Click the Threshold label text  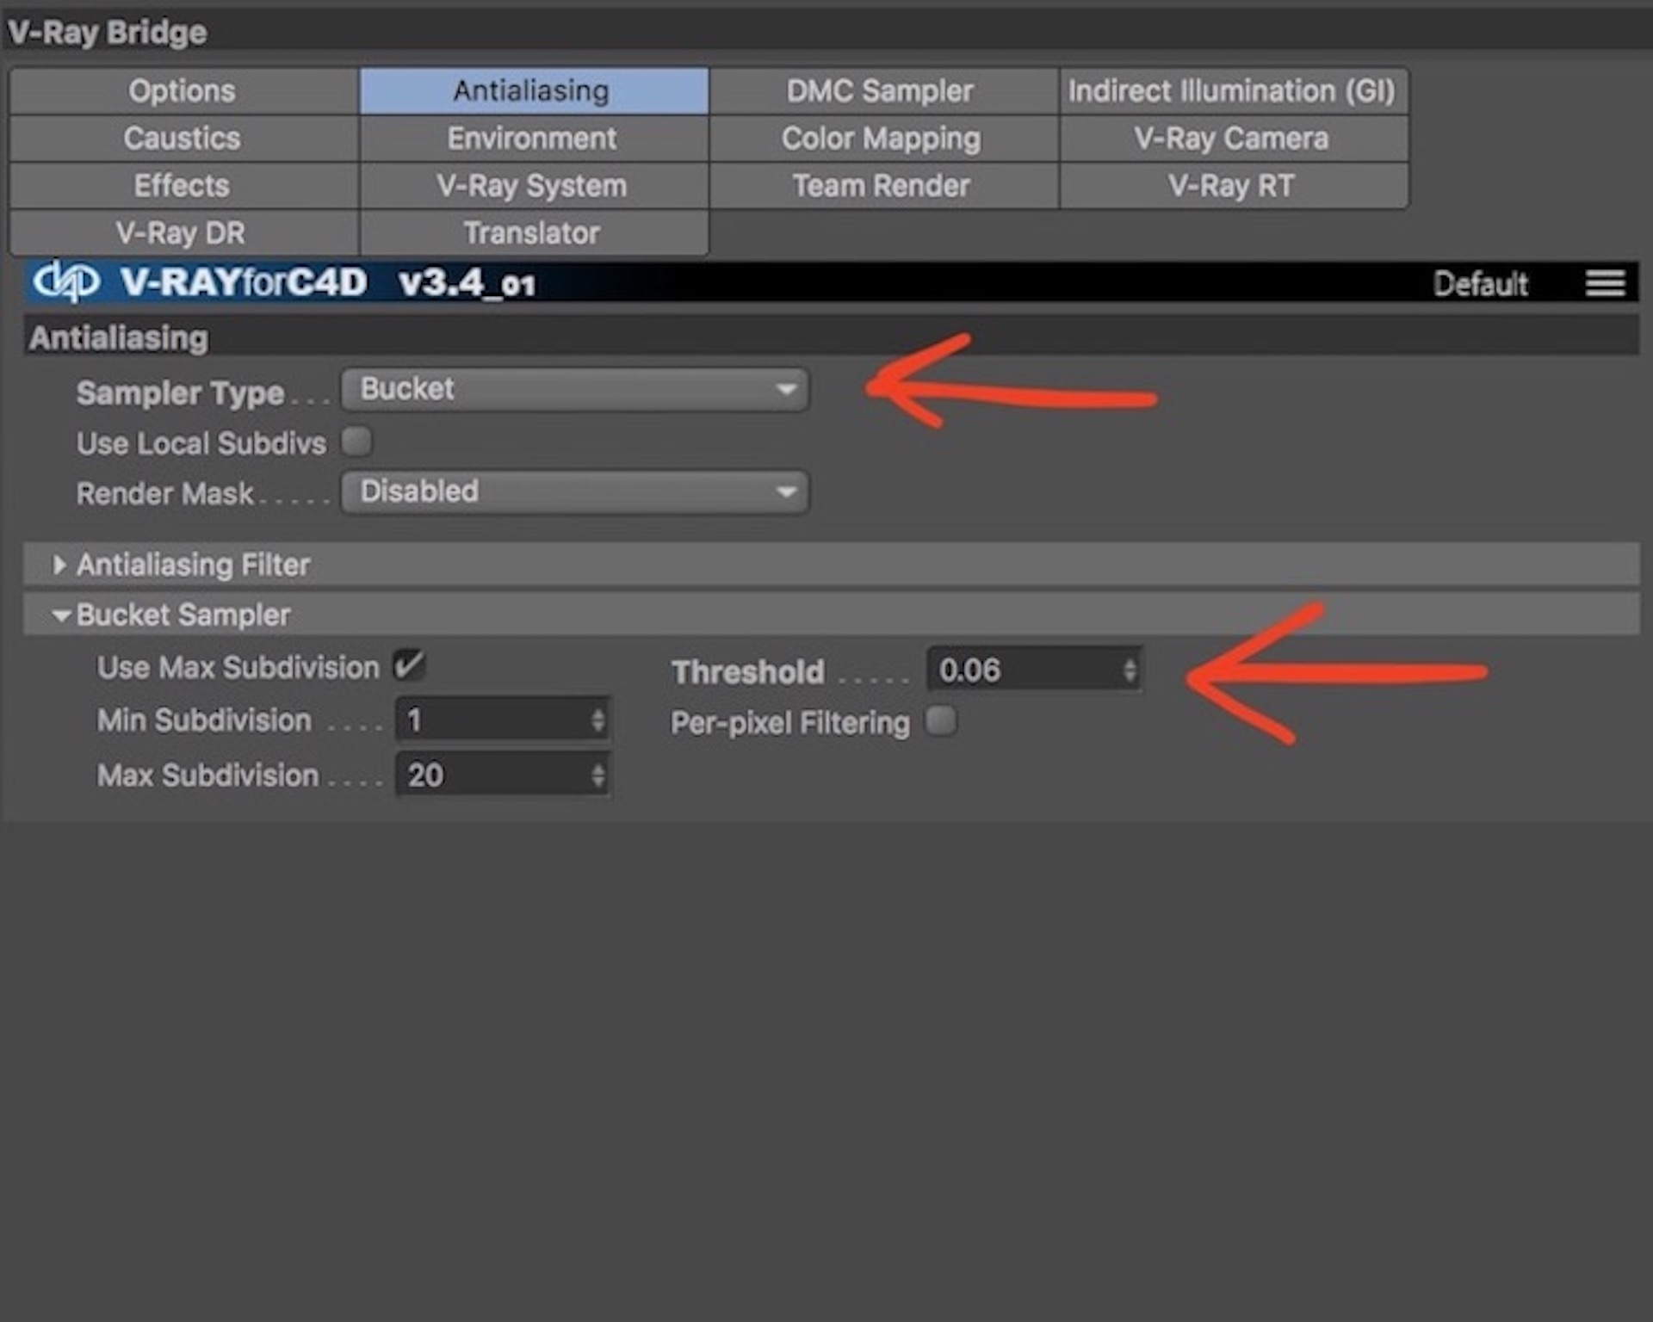748,672
